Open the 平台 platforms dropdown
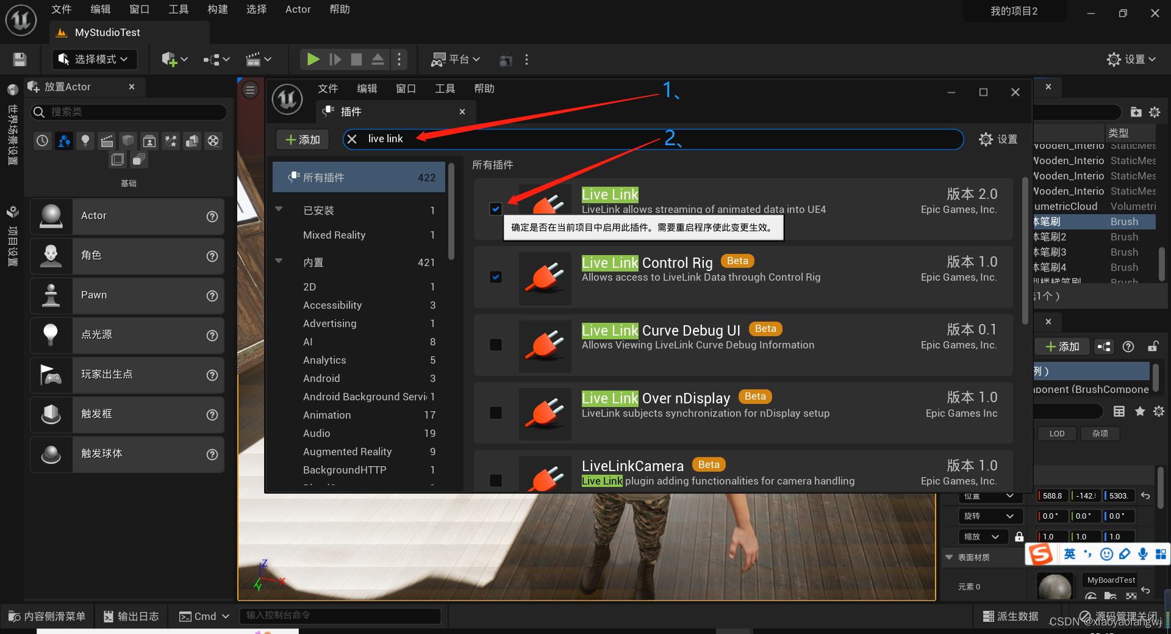The width and height of the screenshot is (1171, 634). point(456,59)
